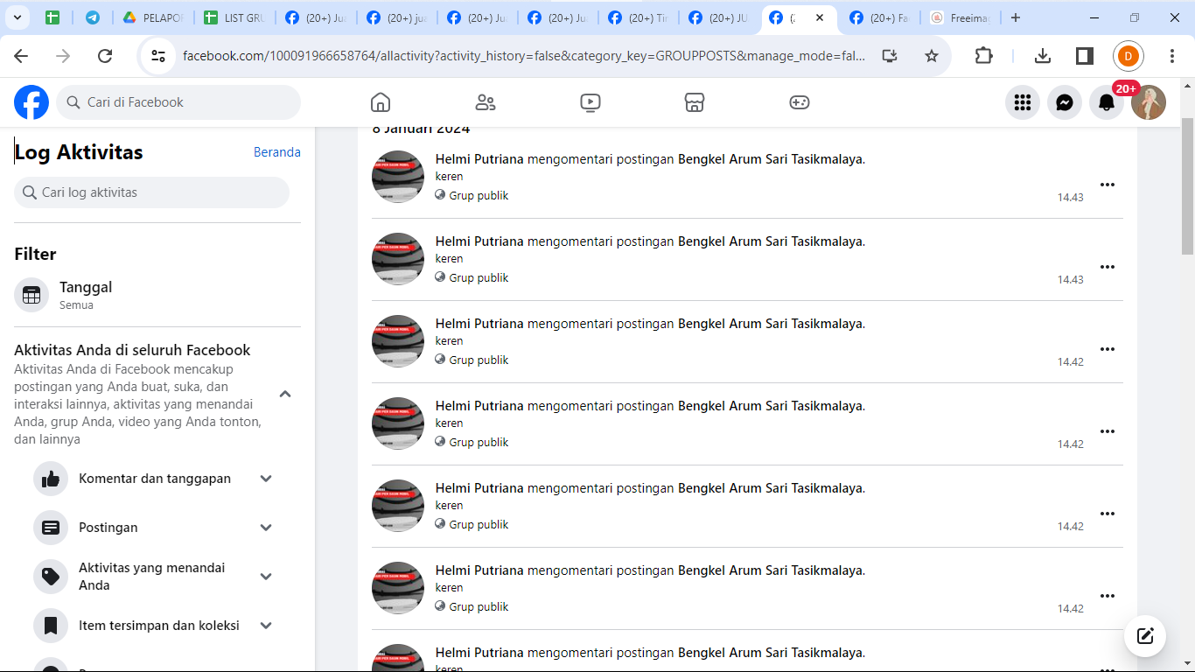Viewport: 1195px width, 672px height.
Task: Click the thumbs-up icon for Komentar dan tanggapan
Action: 51,479
